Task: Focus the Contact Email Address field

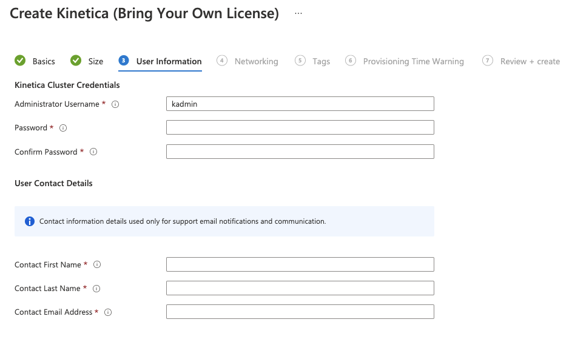Action: [x=300, y=312]
